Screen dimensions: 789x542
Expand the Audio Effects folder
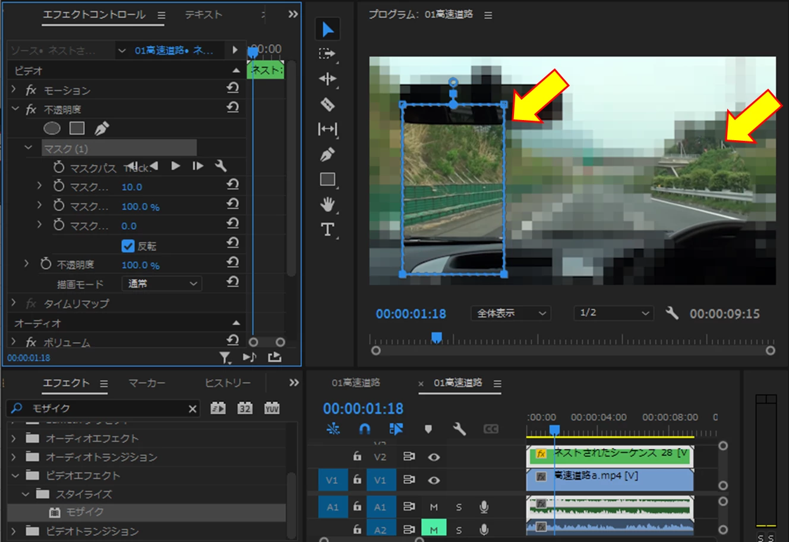point(14,439)
